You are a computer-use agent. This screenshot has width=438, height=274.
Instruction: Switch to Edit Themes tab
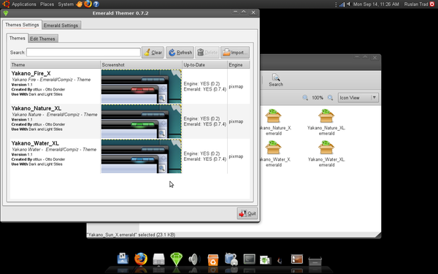(x=43, y=39)
